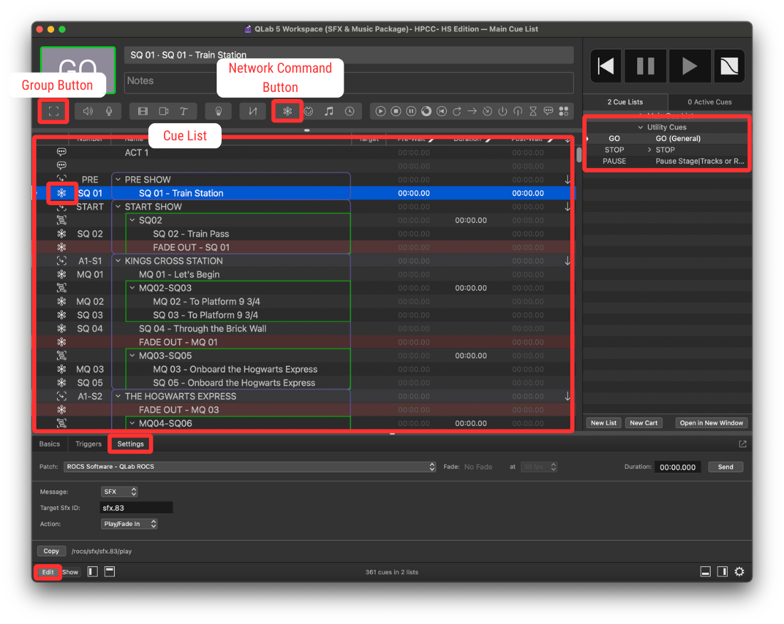The width and height of the screenshot is (784, 624).
Task: Toggle Edit mode in the bottom bar
Action: pyautogui.click(x=47, y=571)
